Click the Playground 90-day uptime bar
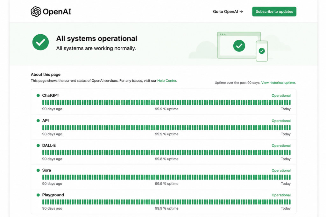 pyautogui.click(x=166, y=202)
